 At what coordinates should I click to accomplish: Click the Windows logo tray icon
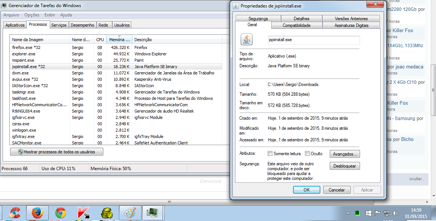[x=368, y=213]
